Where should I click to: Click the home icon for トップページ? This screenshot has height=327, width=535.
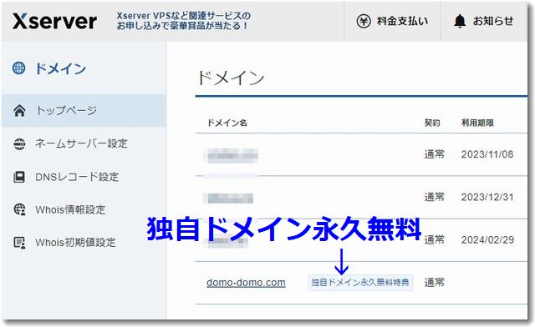19,111
